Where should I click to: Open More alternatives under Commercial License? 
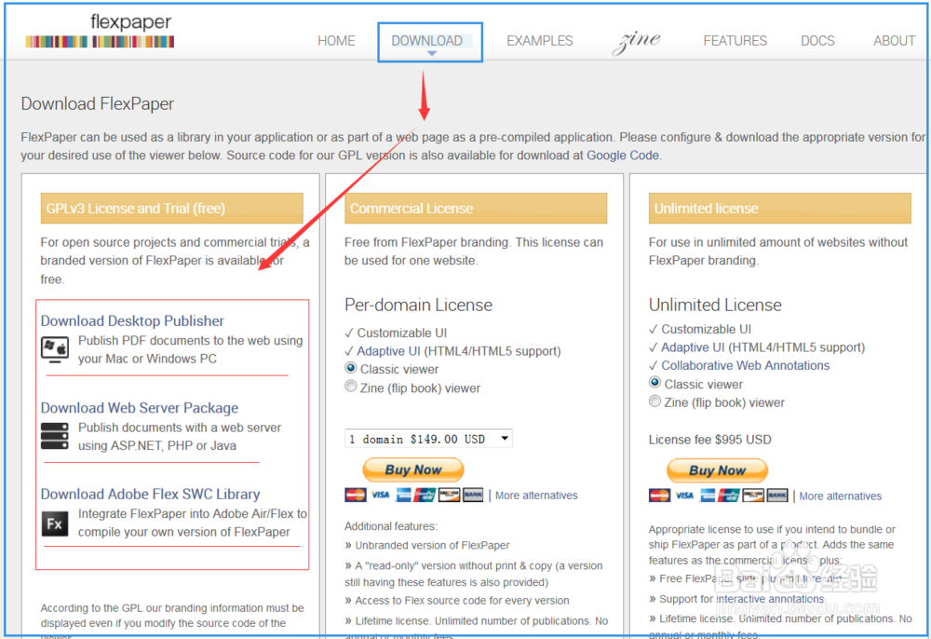[536, 496]
